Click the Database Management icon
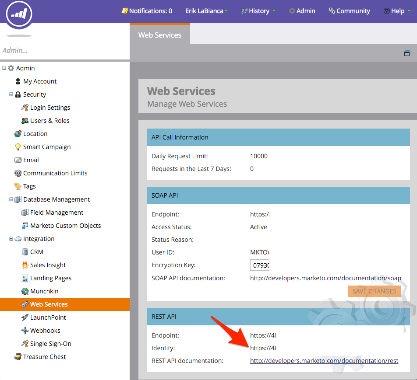The height and width of the screenshot is (380, 417). click(x=18, y=199)
